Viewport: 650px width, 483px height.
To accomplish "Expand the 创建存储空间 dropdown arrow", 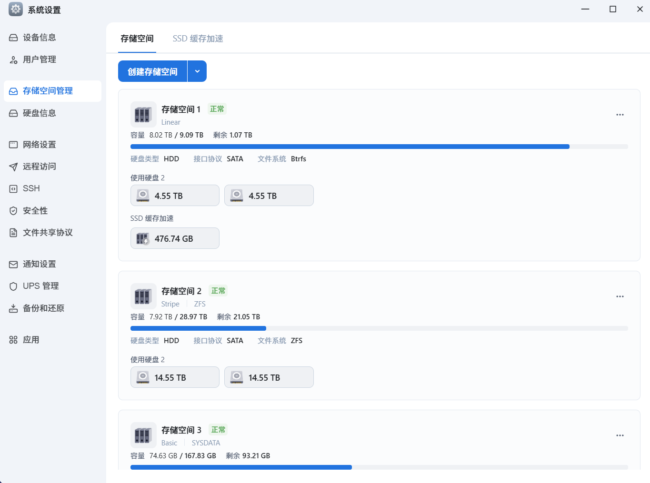I will [x=197, y=70].
